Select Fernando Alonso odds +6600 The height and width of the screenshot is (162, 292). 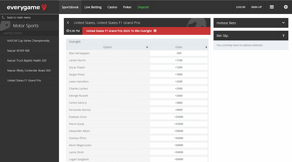179,110
